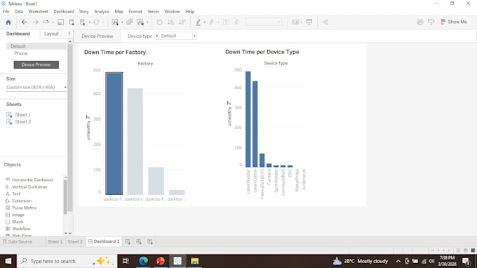The image size is (477, 268).
Task: Select the LaserWelder bar in Device Type chart
Action: point(248,119)
